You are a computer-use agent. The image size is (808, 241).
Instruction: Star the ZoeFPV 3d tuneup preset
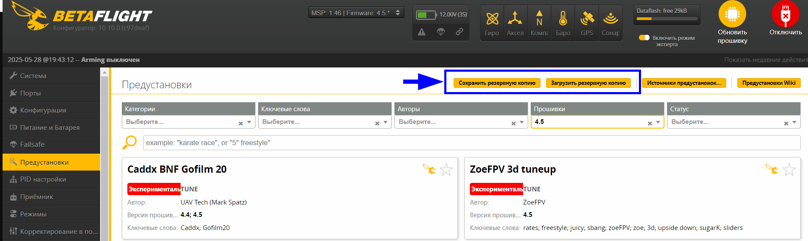coord(789,170)
